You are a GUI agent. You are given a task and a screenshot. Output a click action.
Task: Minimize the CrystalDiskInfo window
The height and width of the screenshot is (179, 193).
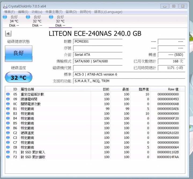[x=165, y=6]
